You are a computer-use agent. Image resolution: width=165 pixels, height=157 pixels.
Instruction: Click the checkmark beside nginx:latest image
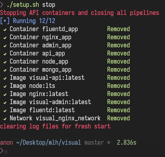click(x=5, y=94)
